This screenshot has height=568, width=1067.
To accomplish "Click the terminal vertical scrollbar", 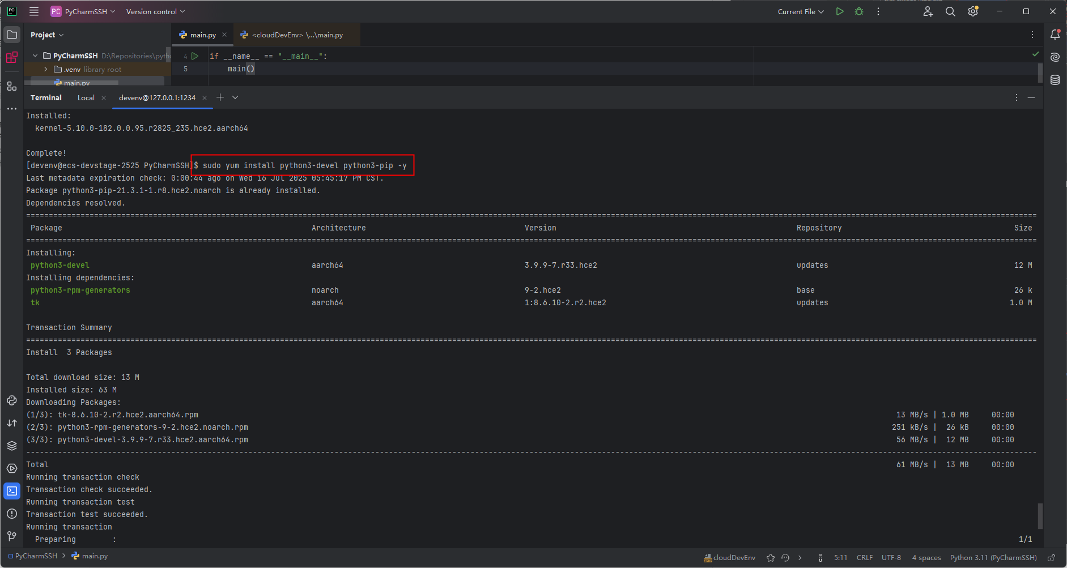I will [x=1040, y=516].
